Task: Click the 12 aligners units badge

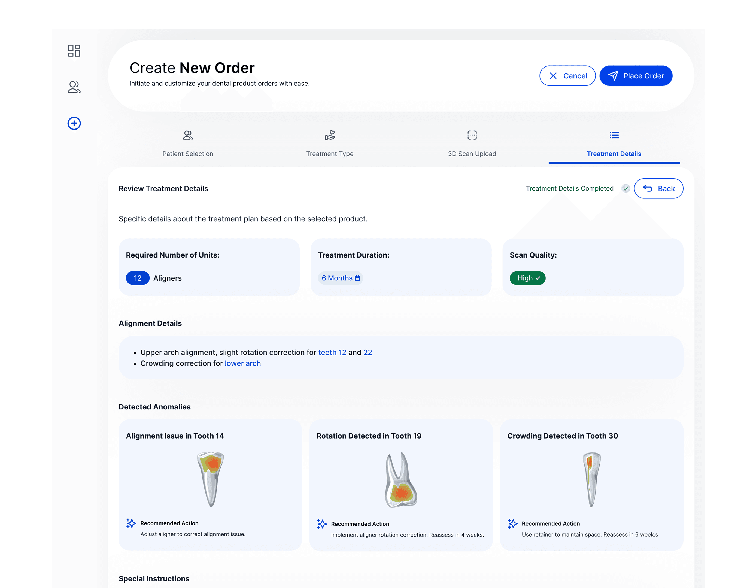Action: pos(137,278)
